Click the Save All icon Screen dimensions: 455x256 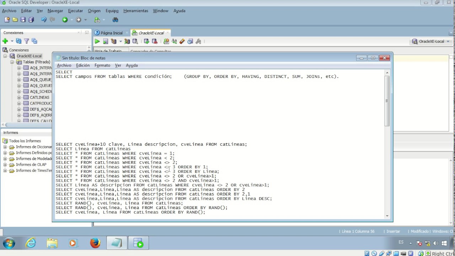pyautogui.click(x=31, y=20)
